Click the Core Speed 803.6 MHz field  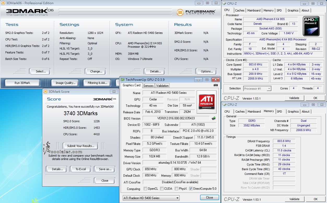point(255,65)
